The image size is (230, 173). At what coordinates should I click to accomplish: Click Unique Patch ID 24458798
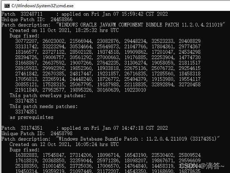click(x=61, y=133)
